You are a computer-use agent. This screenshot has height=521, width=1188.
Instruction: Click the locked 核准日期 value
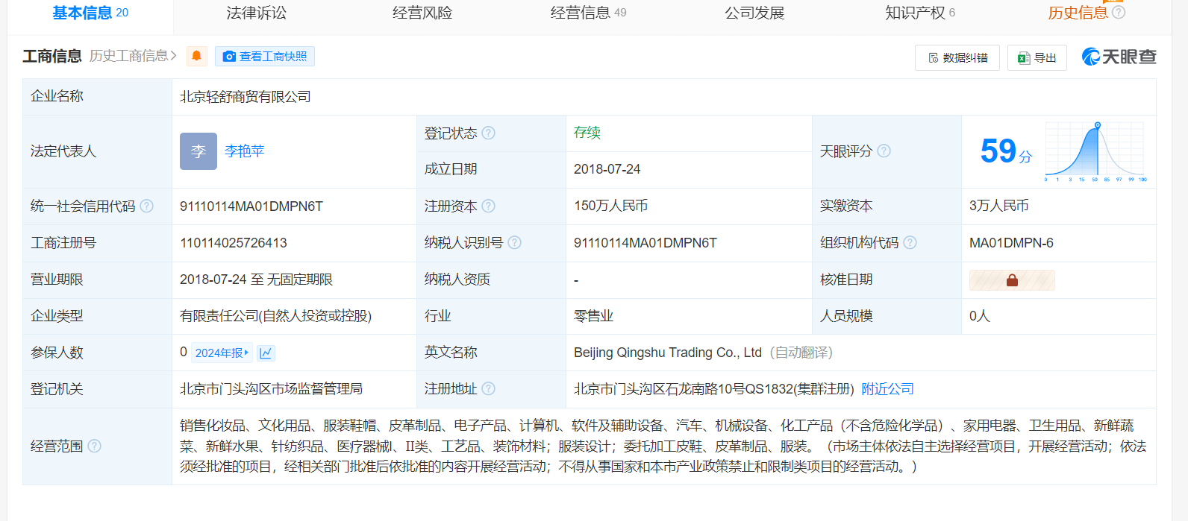pyautogui.click(x=1012, y=280)
